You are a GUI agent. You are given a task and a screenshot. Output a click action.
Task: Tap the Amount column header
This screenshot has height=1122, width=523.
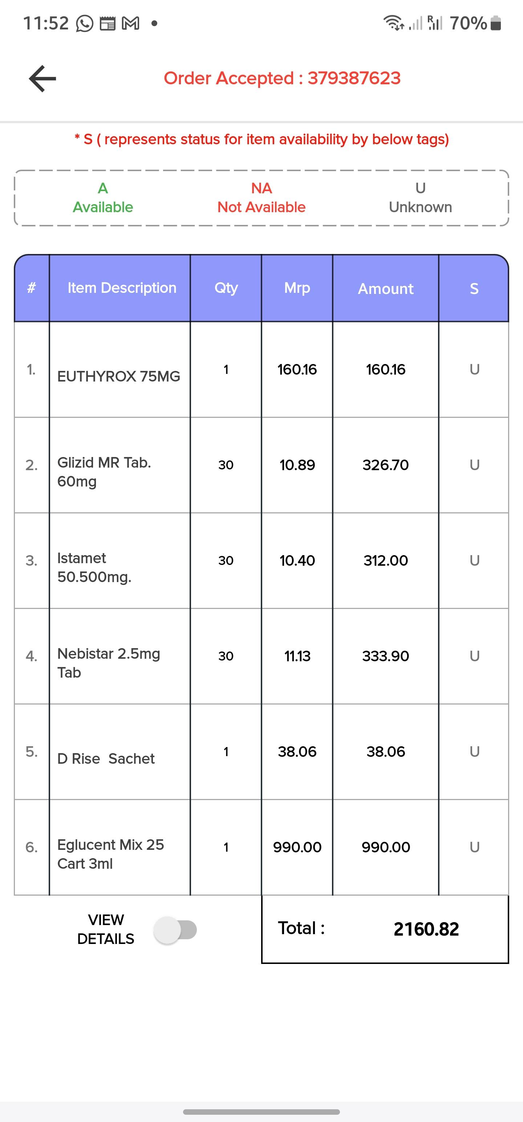pyautogui.click(x=385, y=288)
